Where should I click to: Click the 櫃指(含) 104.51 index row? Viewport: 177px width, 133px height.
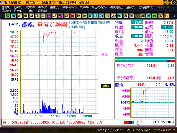point(145,66)
